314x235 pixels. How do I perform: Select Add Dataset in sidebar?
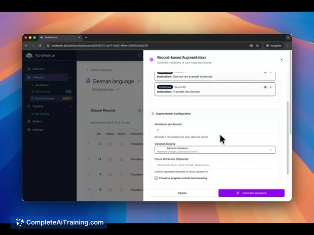click(40, 85)
